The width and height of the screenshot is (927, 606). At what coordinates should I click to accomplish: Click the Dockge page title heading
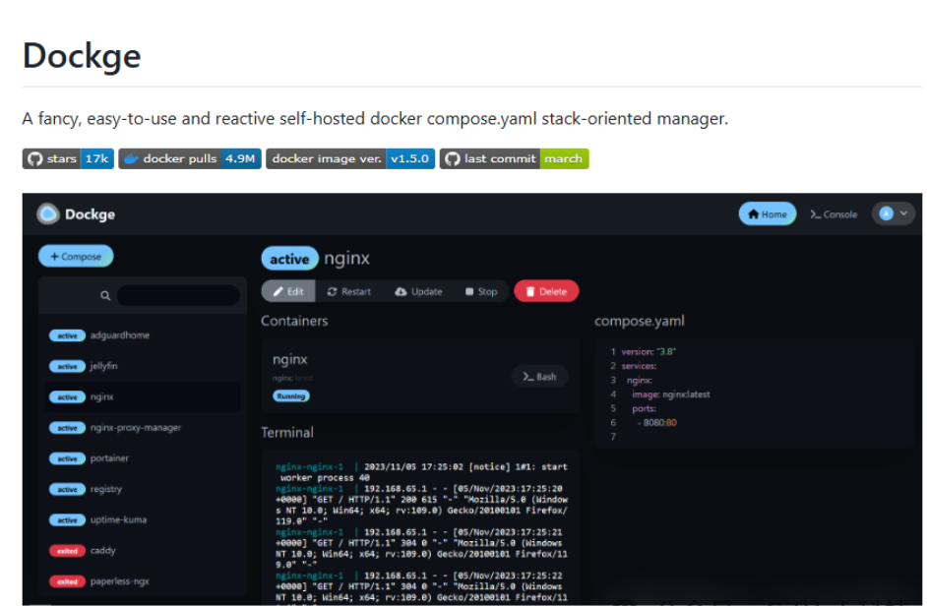click(x=82, y=56)
